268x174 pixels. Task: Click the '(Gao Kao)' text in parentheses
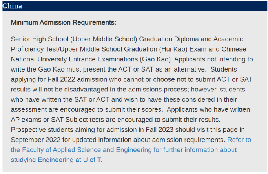pyautogui.click(x=155, y=59)
